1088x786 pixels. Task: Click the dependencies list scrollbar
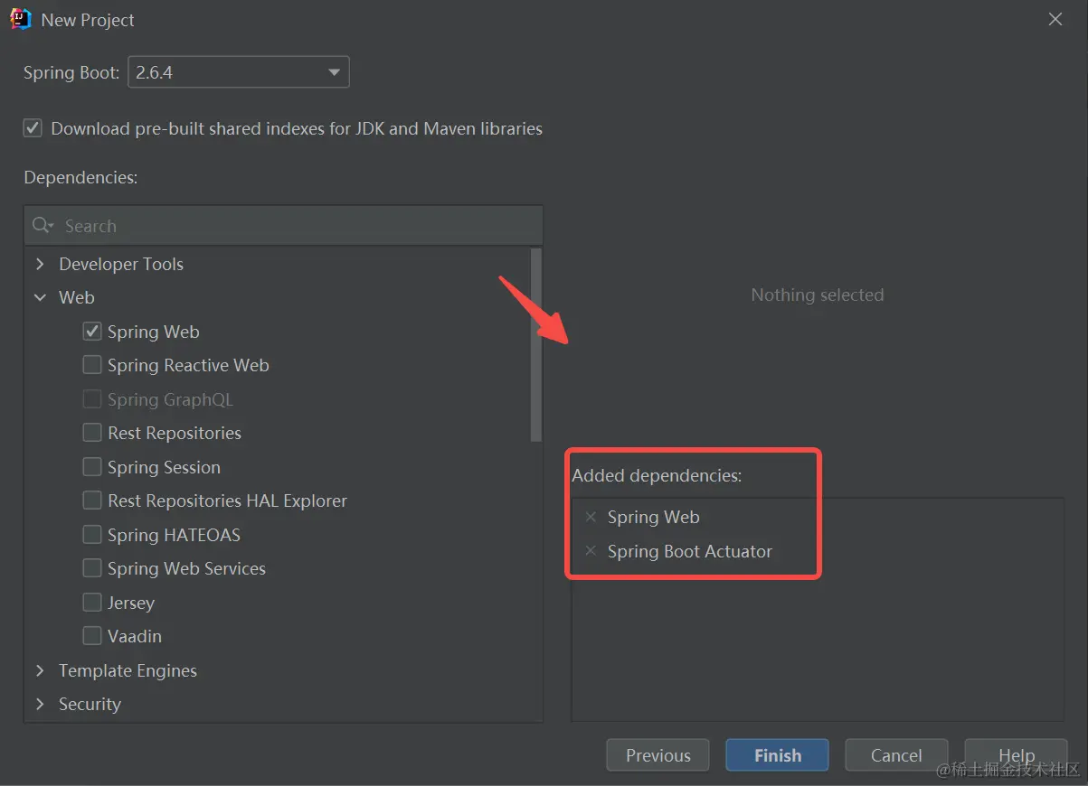536,346
